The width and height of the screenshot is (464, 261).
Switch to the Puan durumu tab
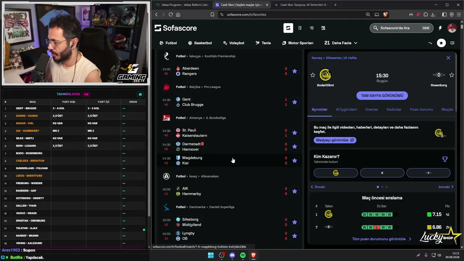[x=421, y=109]
